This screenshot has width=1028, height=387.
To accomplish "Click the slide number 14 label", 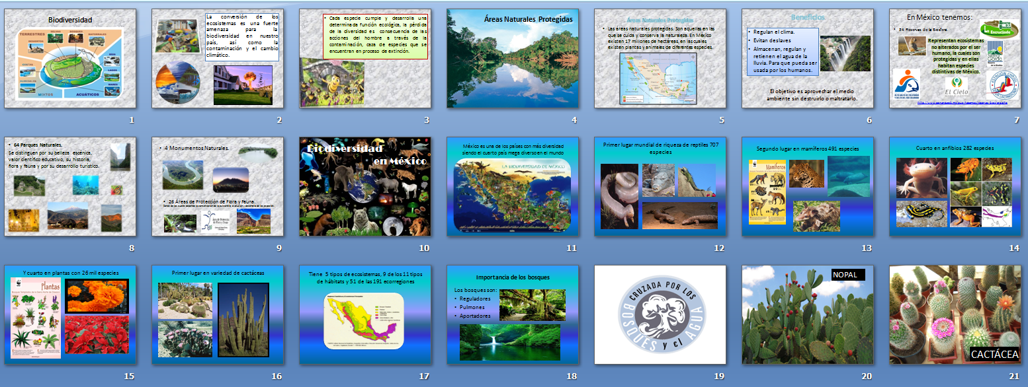I will (1014, 248).
